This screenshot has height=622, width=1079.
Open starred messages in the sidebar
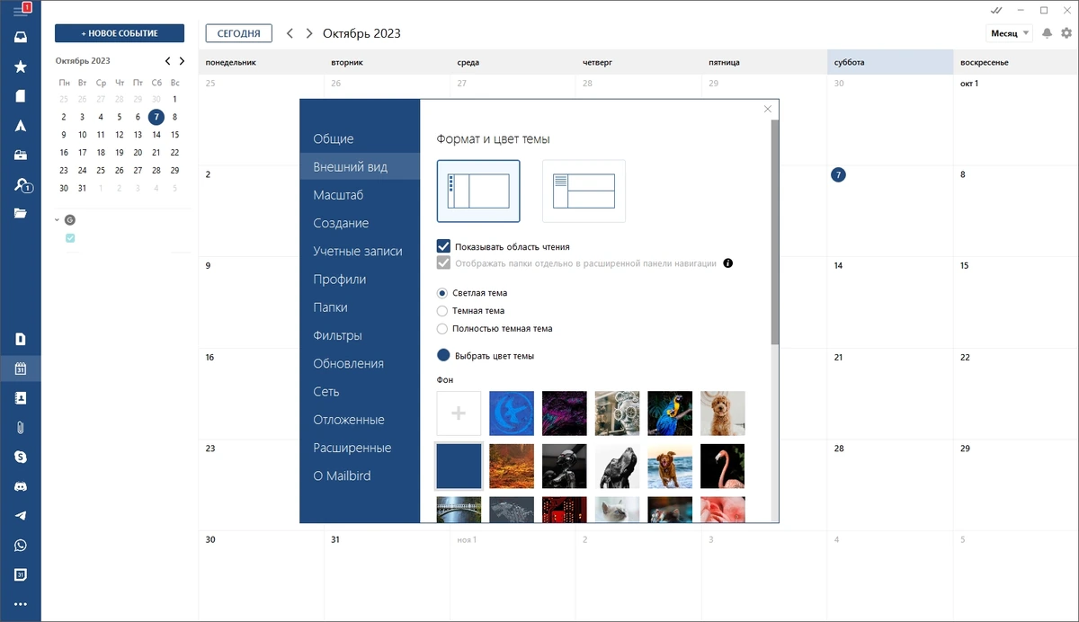[x=21, y=67]
